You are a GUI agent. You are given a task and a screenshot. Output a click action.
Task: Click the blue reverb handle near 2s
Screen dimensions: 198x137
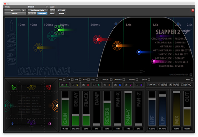[178, 24]
